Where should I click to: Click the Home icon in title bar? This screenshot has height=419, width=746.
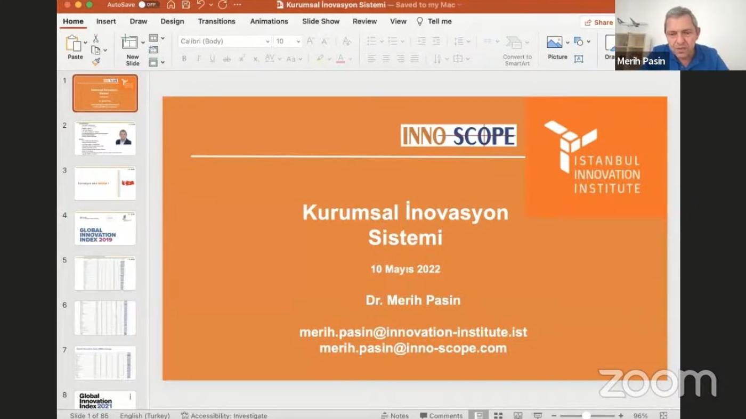(171, 5)
